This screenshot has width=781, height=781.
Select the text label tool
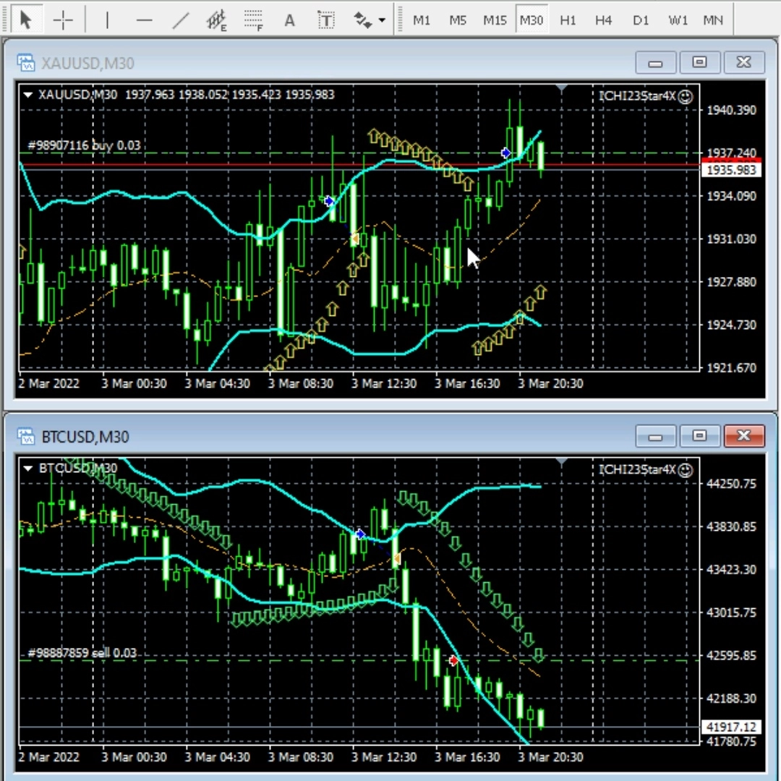[326, 20]
